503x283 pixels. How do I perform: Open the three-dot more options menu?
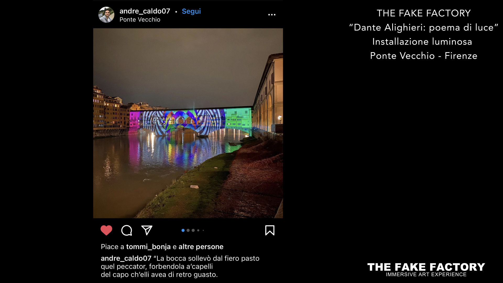point(272,15)
